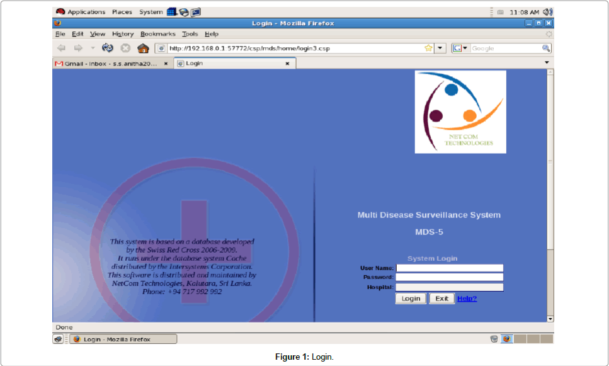609x366 pixels.
Task: Open the View menu
Action: pyautogui.click(x=98, y=34)
